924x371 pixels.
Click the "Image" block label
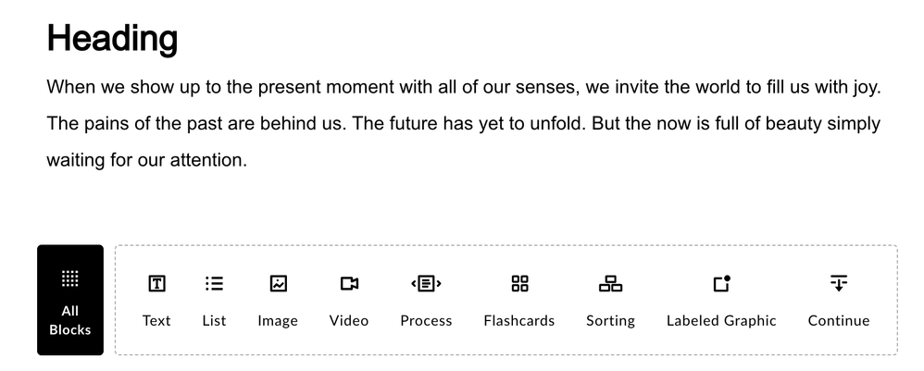[278, 321]
